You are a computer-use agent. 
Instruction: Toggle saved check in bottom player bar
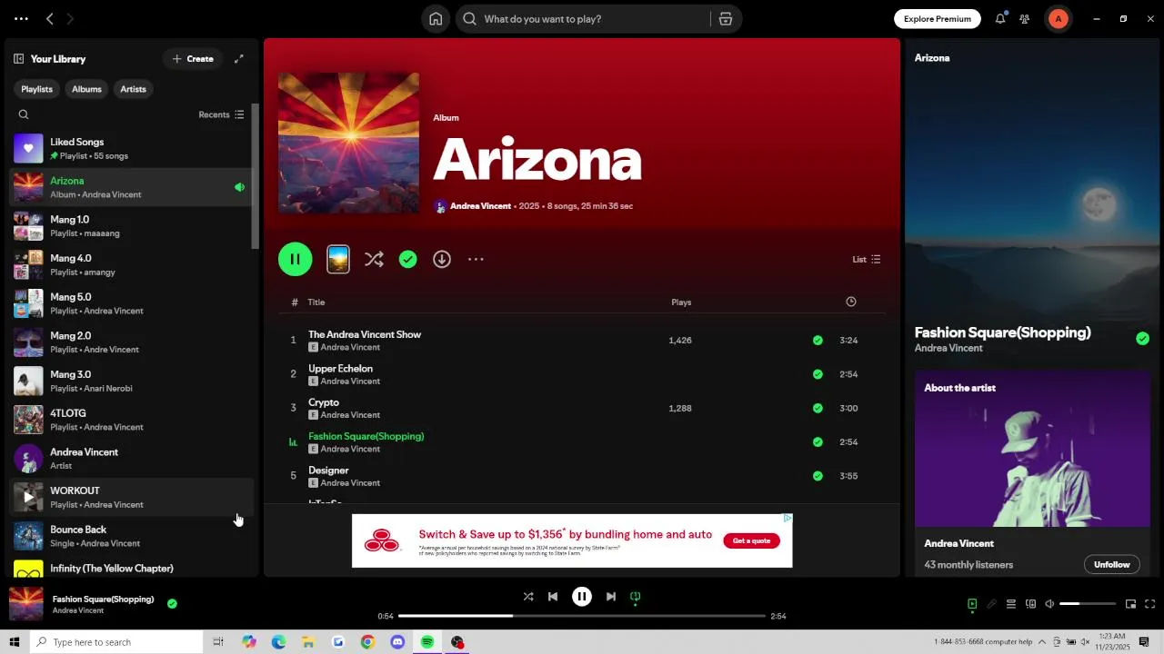(172, 603)
